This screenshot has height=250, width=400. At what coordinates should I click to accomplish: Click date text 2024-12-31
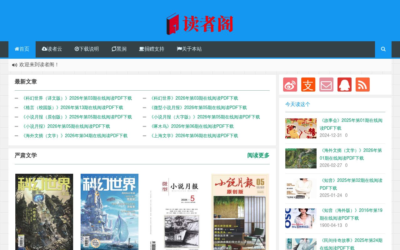(331, 135)
